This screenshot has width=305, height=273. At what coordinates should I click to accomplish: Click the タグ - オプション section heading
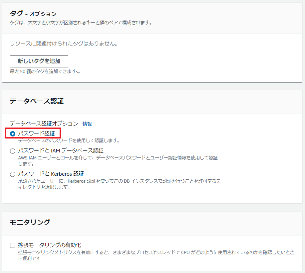pyautogui.click(x=33, y=14)
